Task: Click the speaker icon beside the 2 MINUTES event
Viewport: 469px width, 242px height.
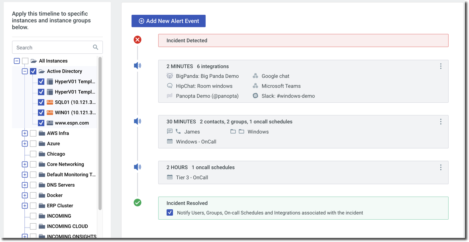Action: coord(137,66)
